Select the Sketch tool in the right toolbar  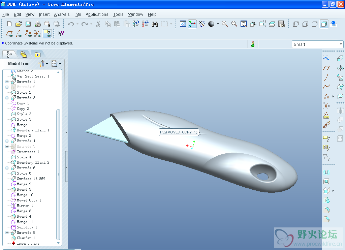[326, 59]
